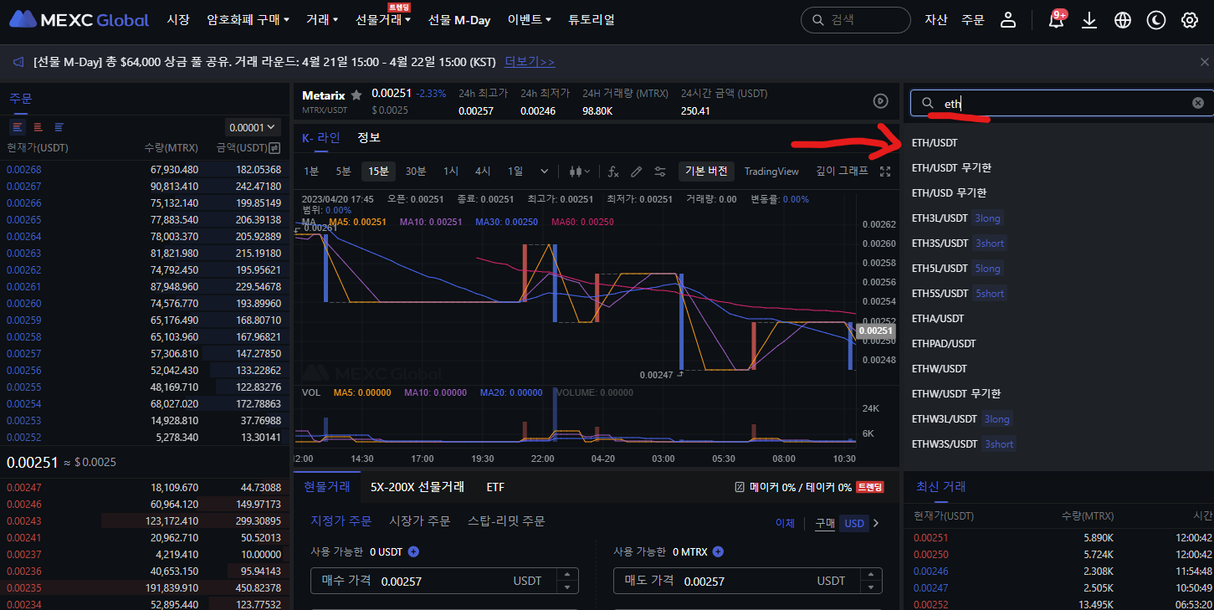Switch to the 정보 tab
This screenshot has height=610, width=1214.
[369, 137]
